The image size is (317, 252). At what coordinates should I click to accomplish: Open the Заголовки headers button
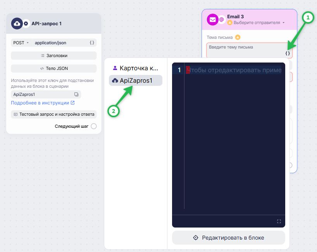pos(54,56)
